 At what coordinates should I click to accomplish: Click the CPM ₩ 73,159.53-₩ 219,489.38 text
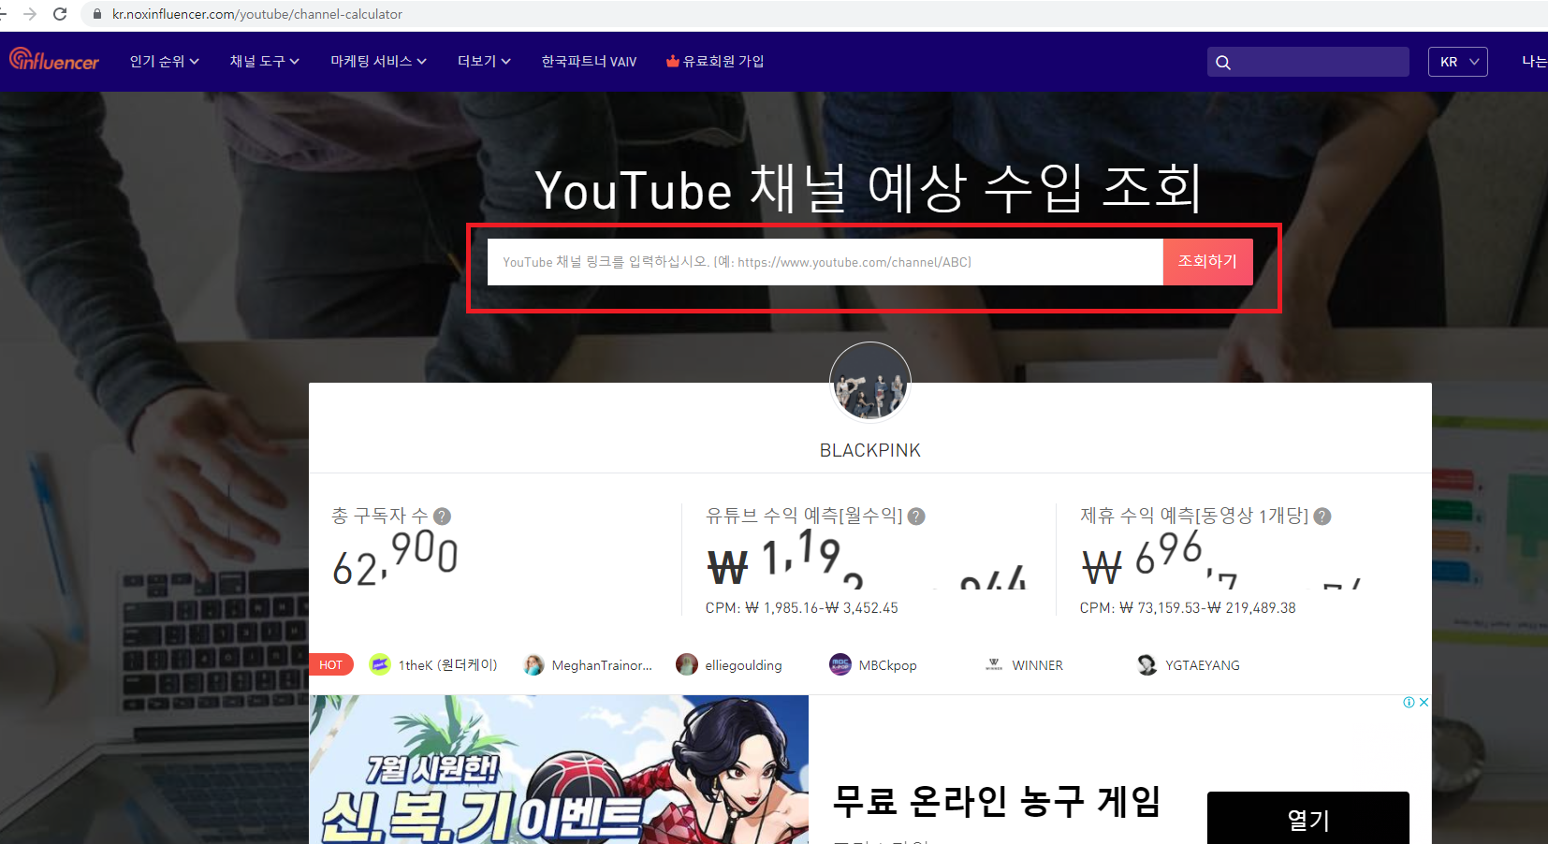point(1188,608)
